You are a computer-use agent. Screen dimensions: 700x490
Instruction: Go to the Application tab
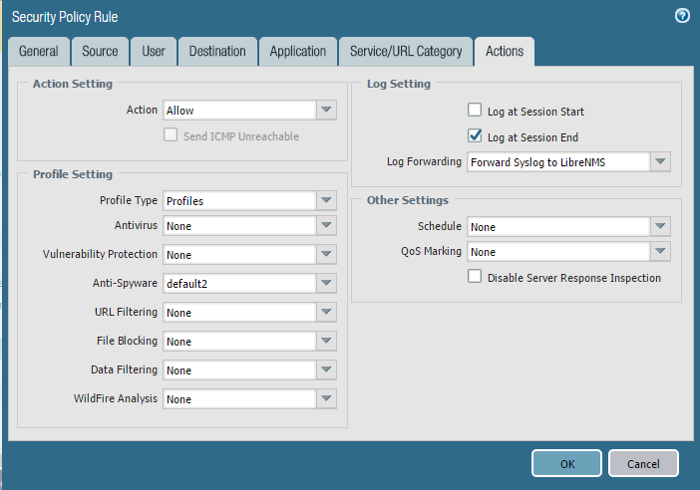point(298,52)
